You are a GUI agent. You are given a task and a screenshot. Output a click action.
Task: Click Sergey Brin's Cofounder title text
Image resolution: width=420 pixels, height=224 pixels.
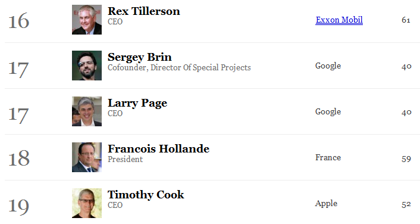(x=179, y=67)
